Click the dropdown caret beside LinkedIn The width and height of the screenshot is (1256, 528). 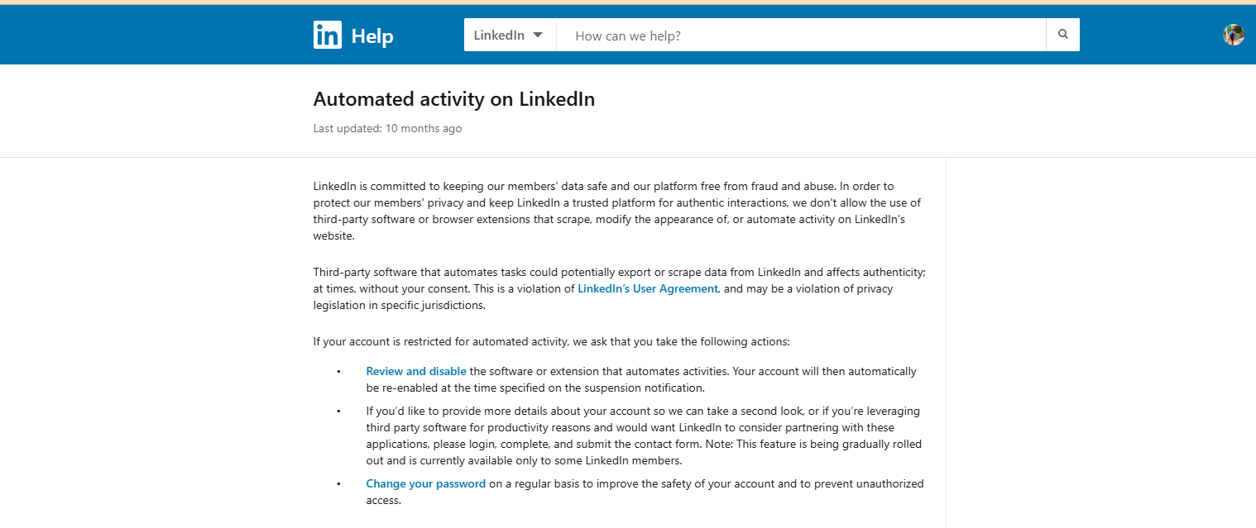(x=538, y=36)
